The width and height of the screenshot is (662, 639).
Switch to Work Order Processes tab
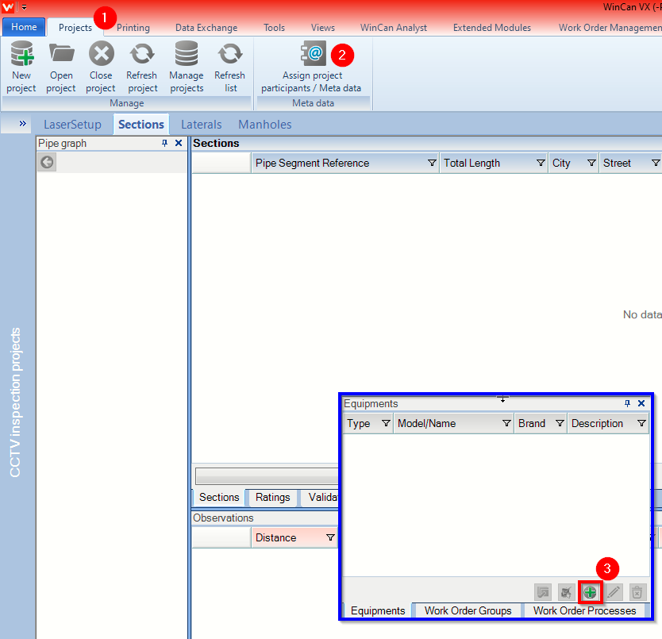click(585, 610)
